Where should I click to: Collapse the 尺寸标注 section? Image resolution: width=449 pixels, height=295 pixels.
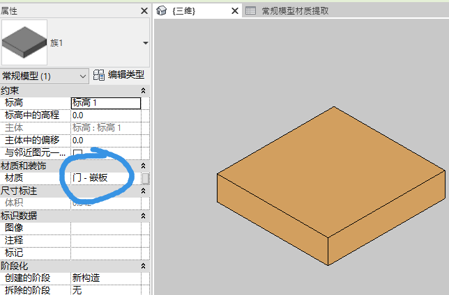pos(143,191)
